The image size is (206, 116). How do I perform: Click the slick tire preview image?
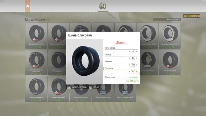[86, 61]
